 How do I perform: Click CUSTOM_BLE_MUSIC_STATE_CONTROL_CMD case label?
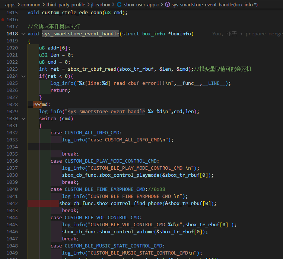pos(114,246)
